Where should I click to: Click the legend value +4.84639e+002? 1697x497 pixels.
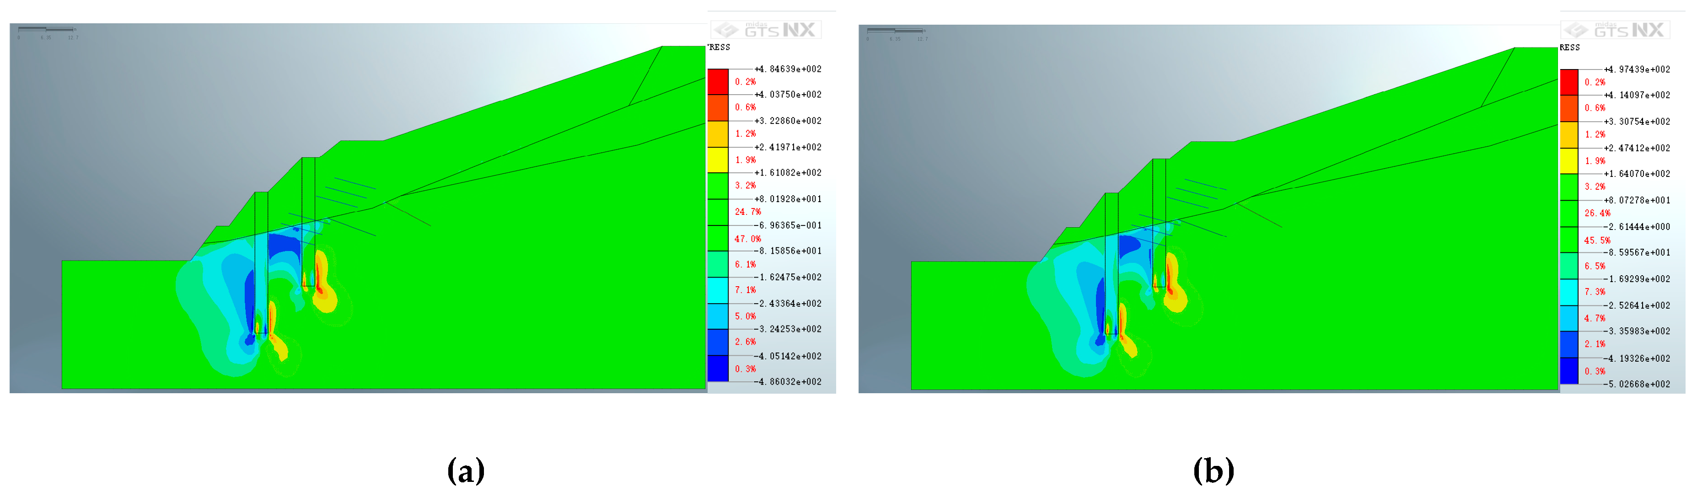pyautogui.click(x=788, y=69)
